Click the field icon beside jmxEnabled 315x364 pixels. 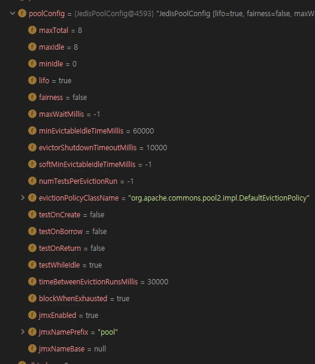click(32, 315)
